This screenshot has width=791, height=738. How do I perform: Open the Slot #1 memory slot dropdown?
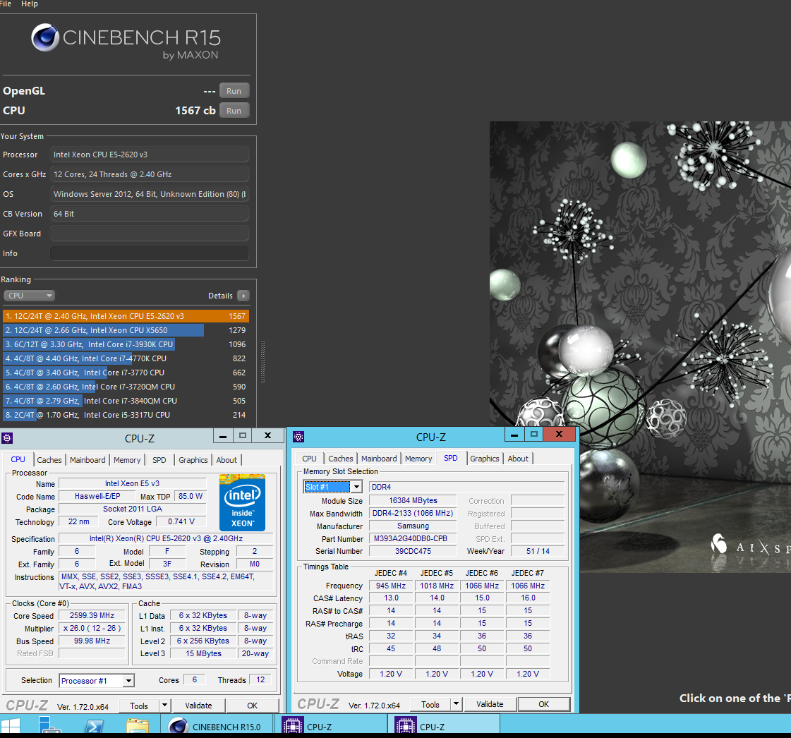tap(356, 487)
